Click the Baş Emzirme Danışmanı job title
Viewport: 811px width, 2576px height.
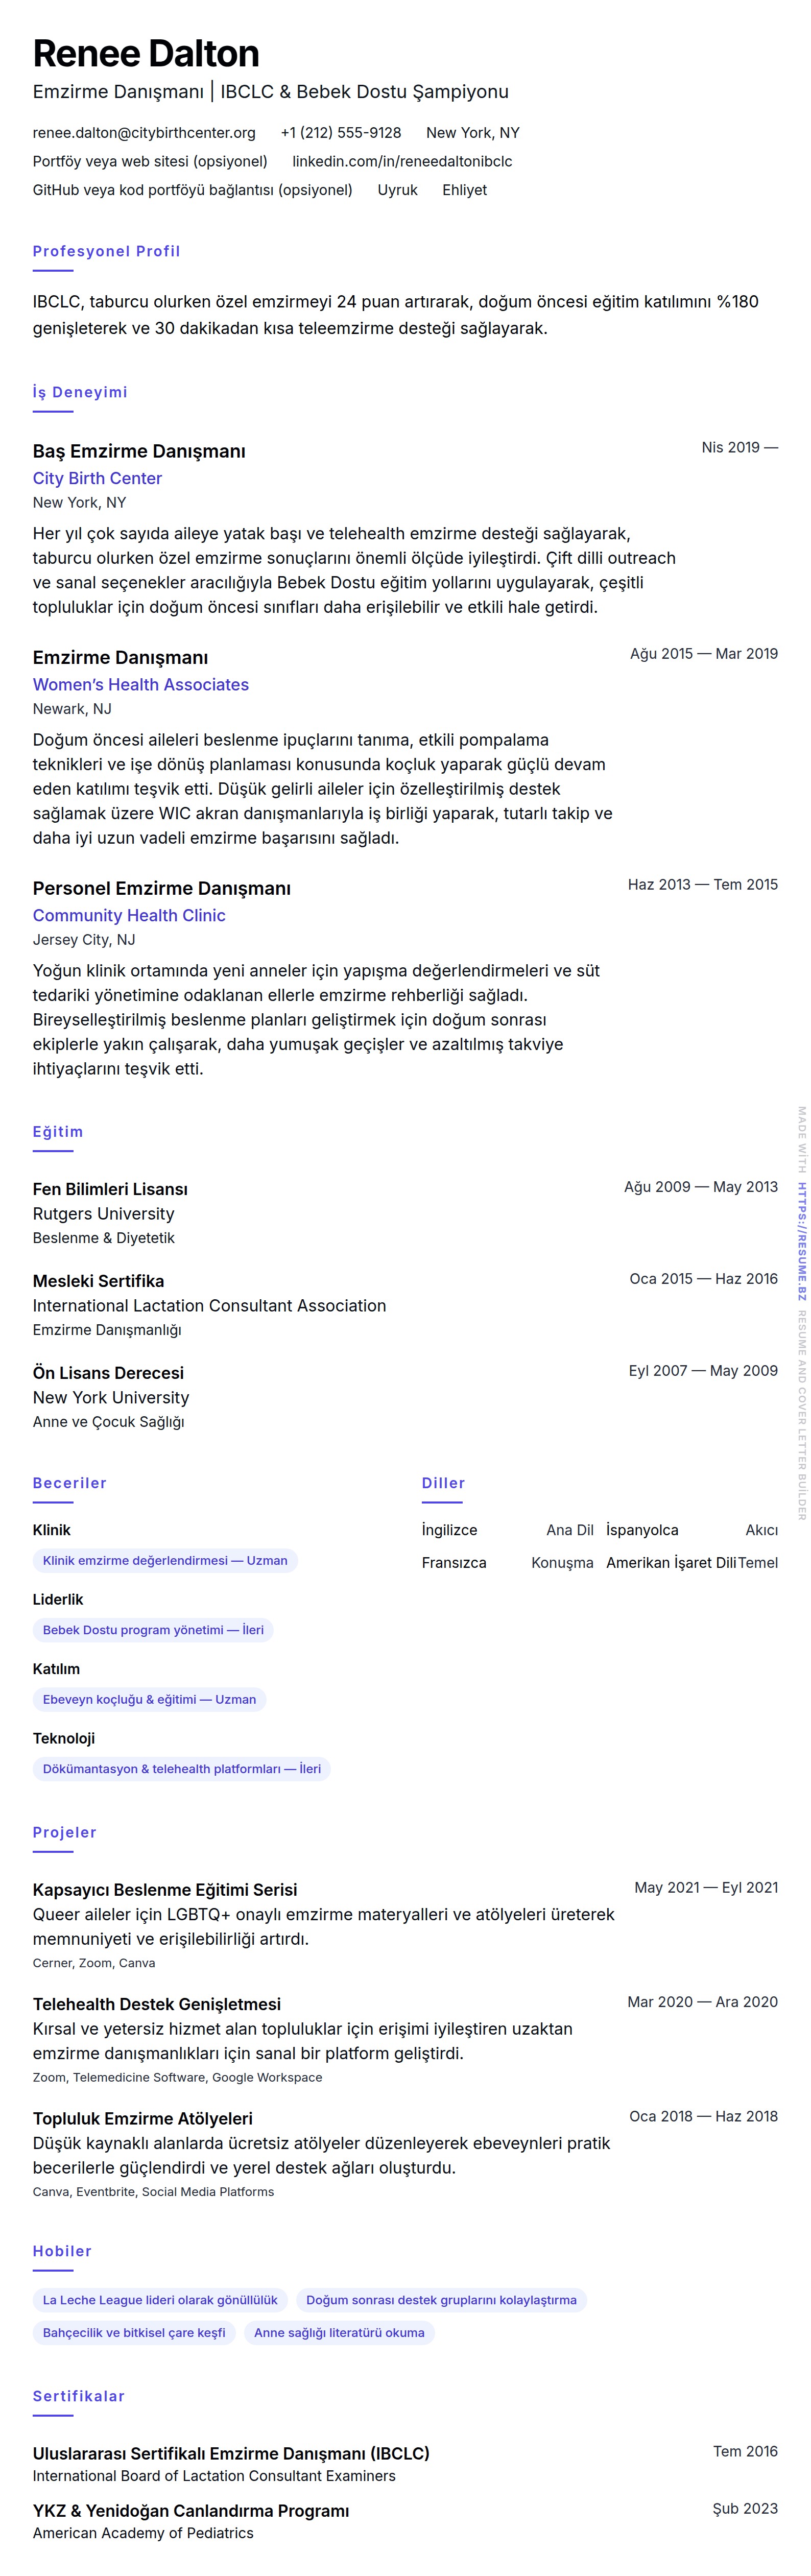[139, 451]
